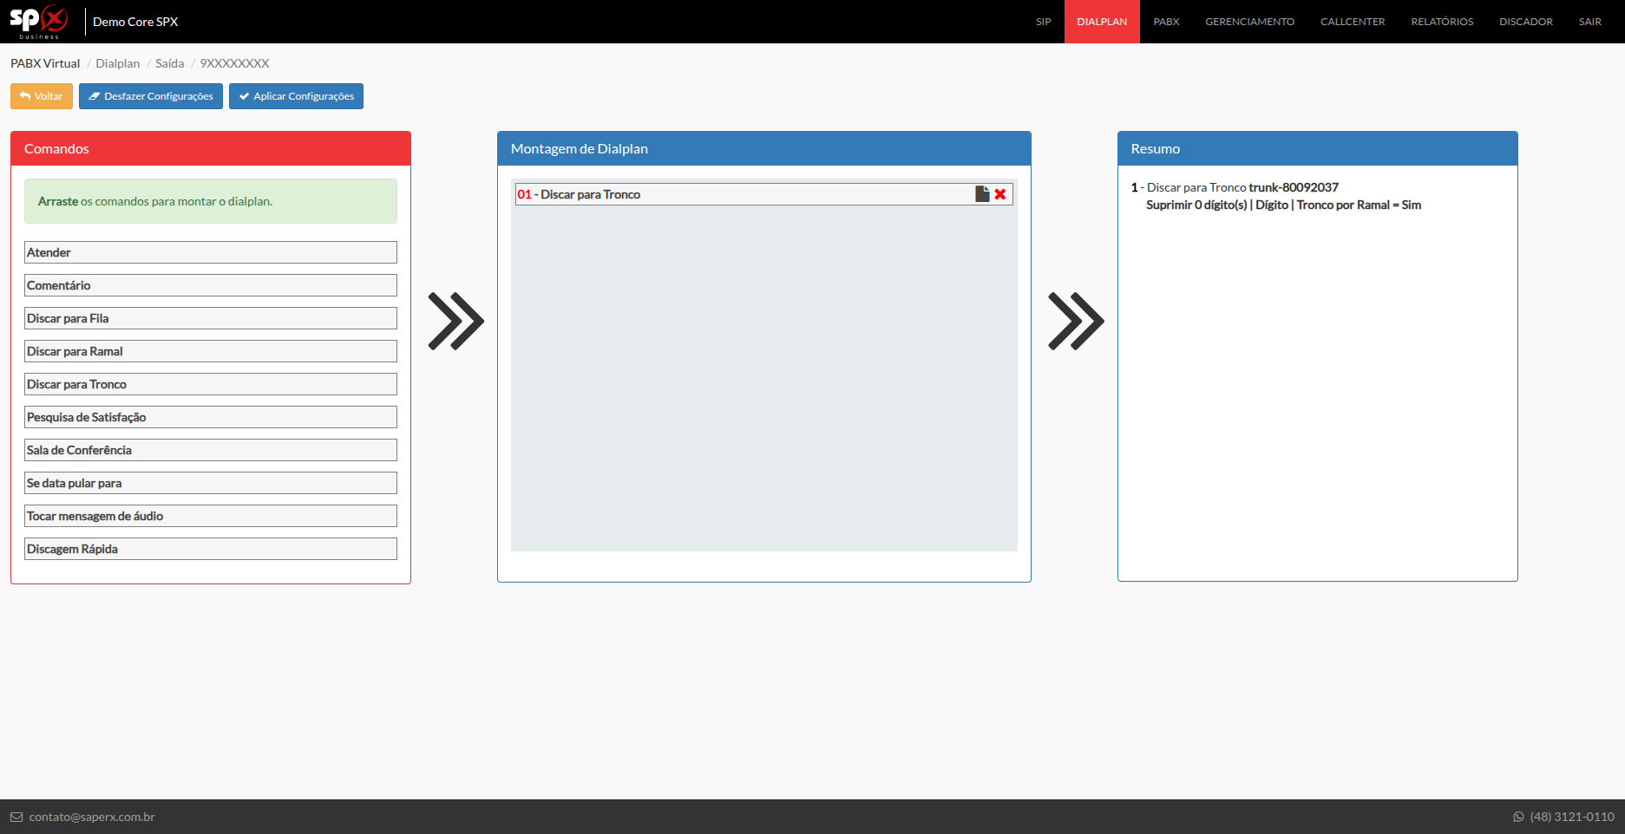Open the PABX menu
Image resolution: width=1625 pixels, height=834 pixels.
tap(1166, 22)
